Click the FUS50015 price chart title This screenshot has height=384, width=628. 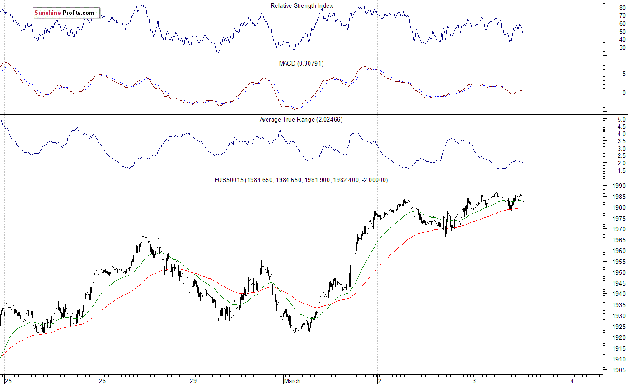[301, 180]
